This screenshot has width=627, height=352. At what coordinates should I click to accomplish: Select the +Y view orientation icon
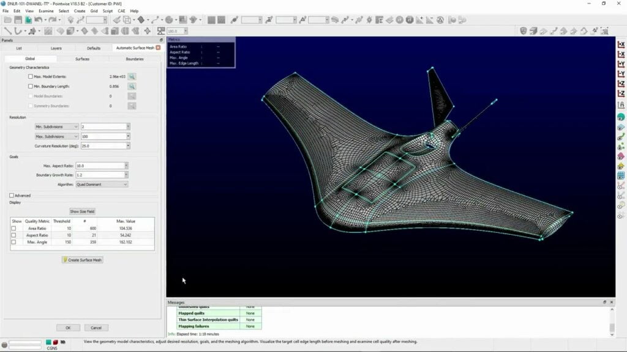(620, 64)
